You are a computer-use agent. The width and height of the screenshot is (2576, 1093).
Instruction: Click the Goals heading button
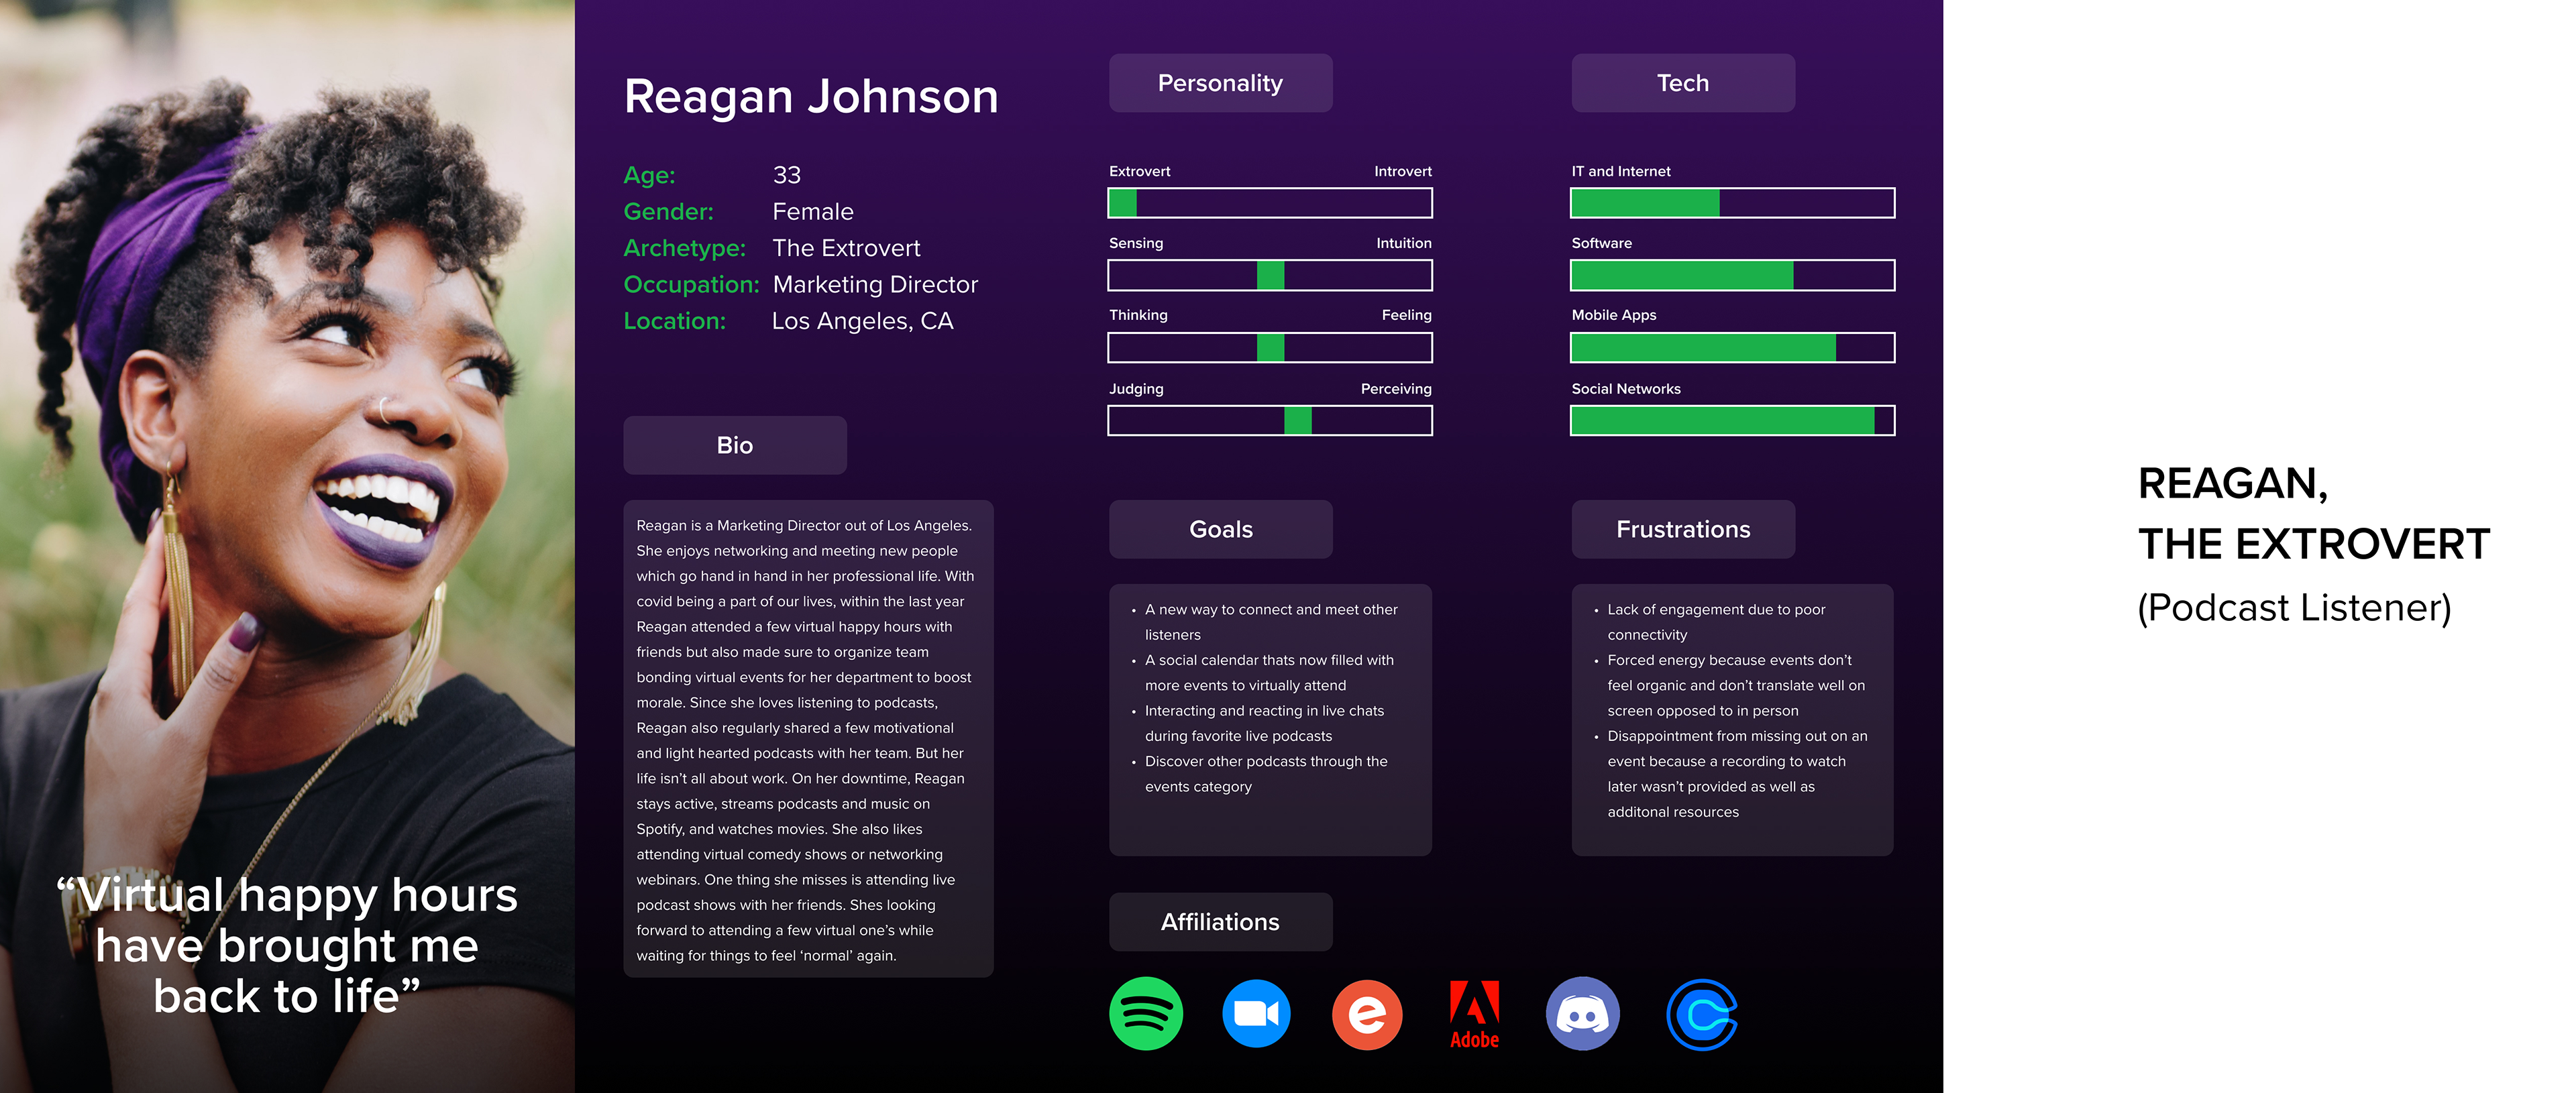tap(1220, 529)
